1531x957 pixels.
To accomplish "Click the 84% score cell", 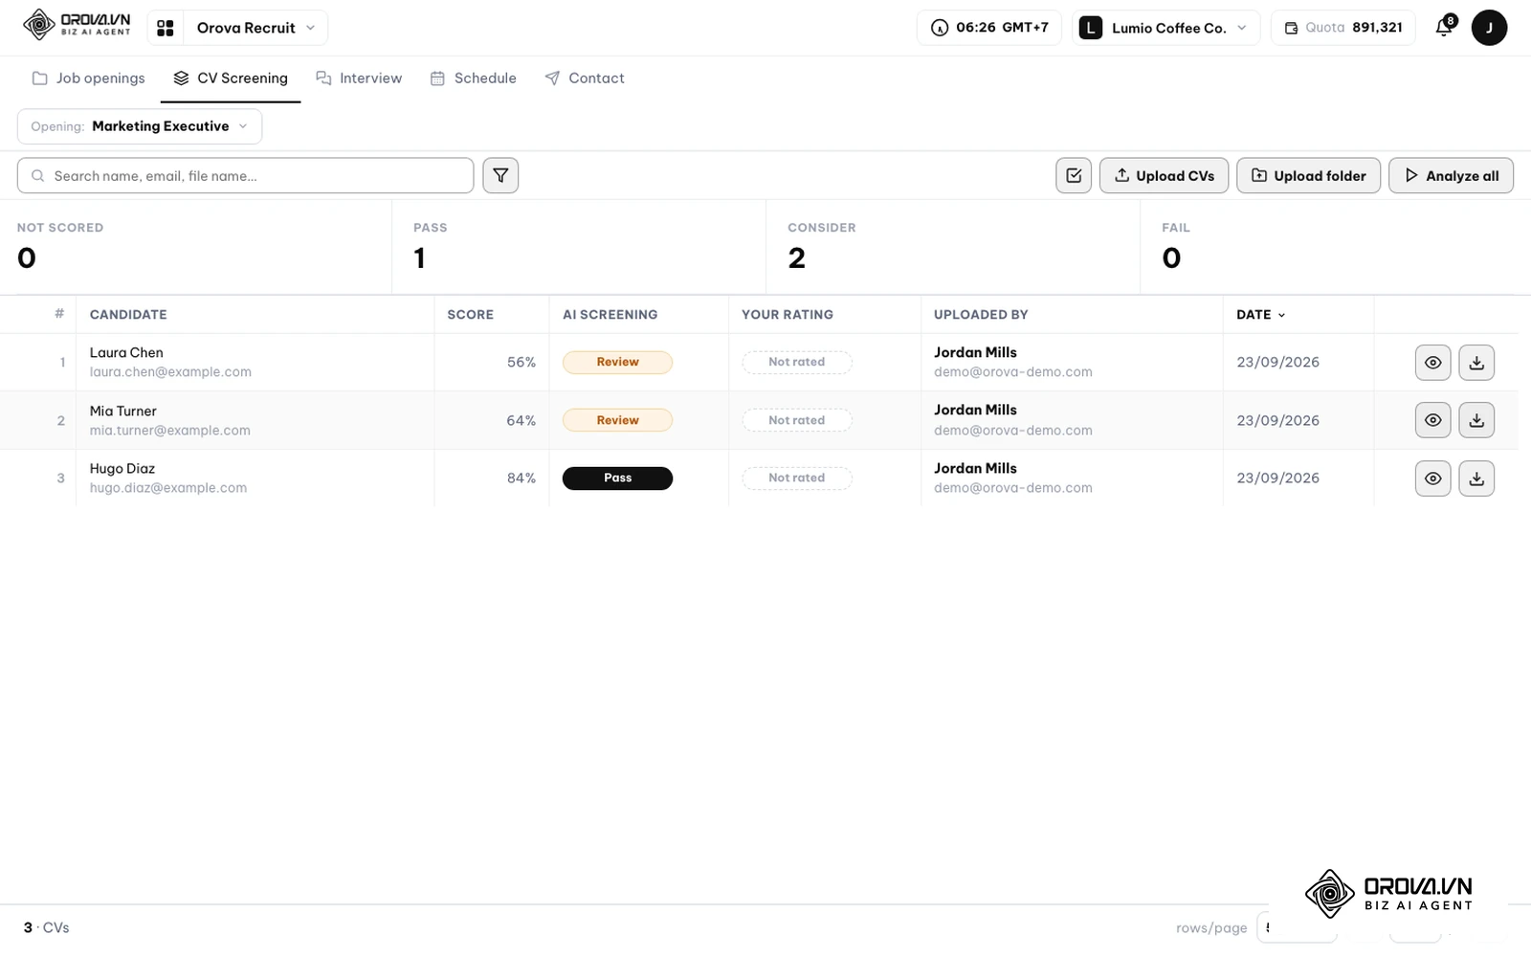I will coord(521,478).
